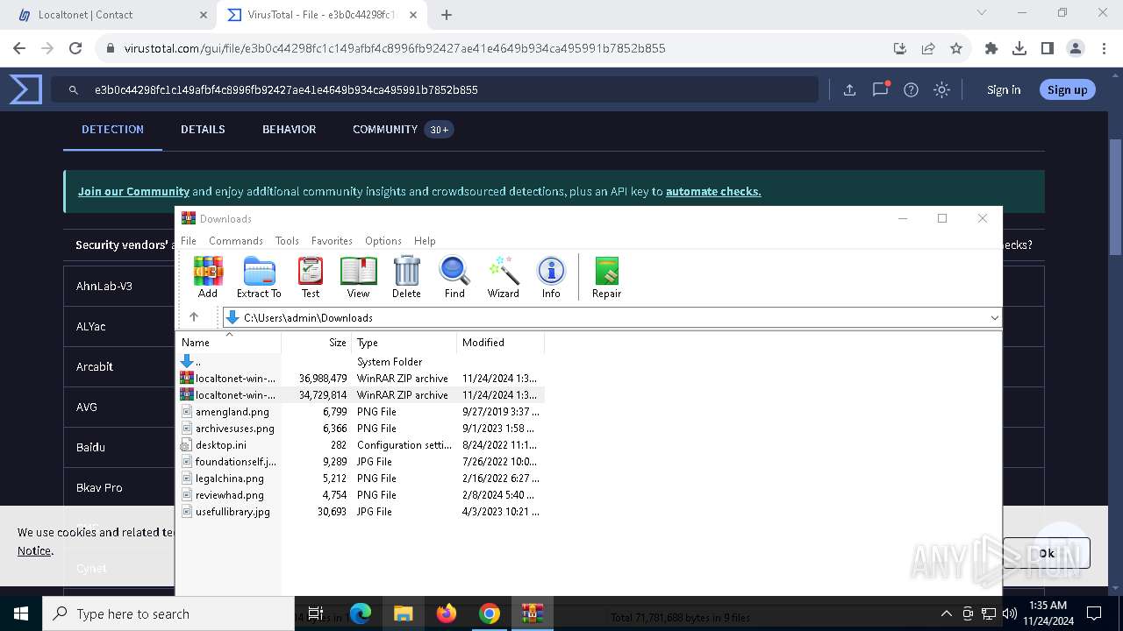The width and height of the screenshot is (1123, 631).
Task: Open Chrome downloads icon
Action: [1019, 48]
